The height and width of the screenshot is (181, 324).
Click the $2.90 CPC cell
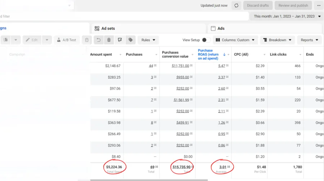[x=260, y=134]
